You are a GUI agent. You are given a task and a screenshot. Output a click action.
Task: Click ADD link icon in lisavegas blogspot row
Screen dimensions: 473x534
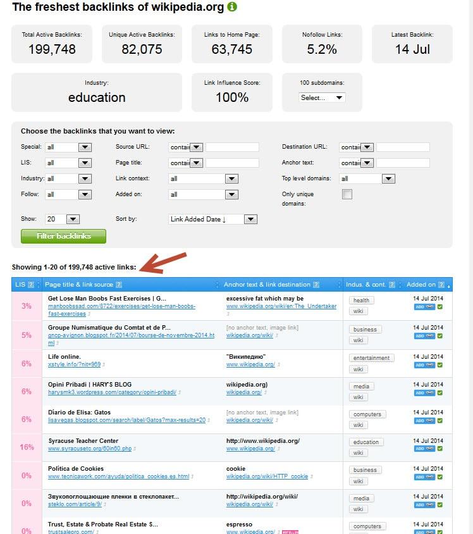coord(425,421)
